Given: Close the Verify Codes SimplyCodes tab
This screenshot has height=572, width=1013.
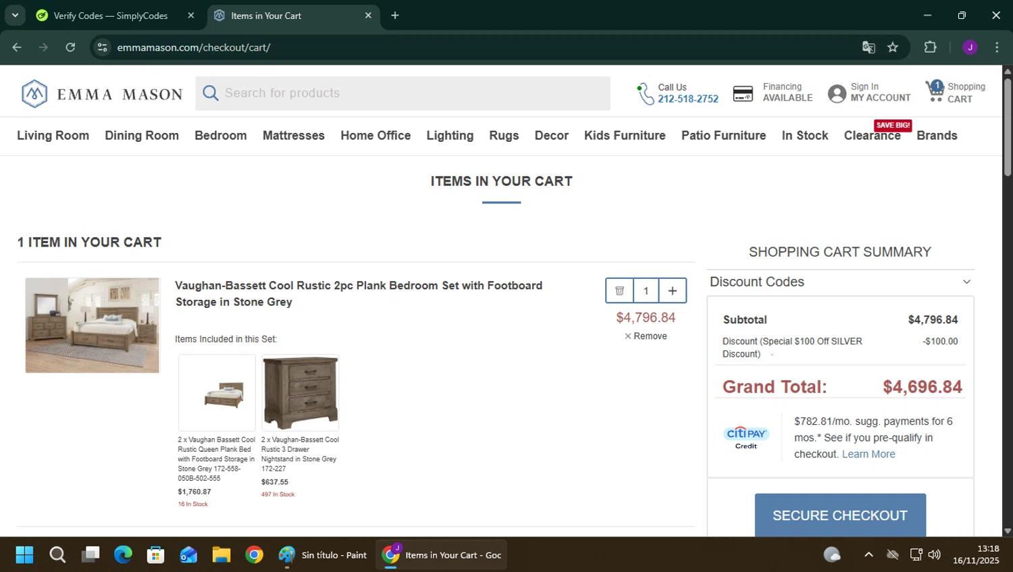Looking at the screenshot, I should click(191, 16).
